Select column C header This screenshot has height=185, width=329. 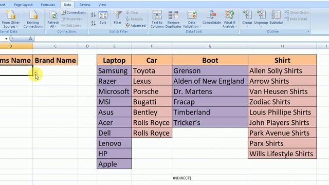(56, 46)
